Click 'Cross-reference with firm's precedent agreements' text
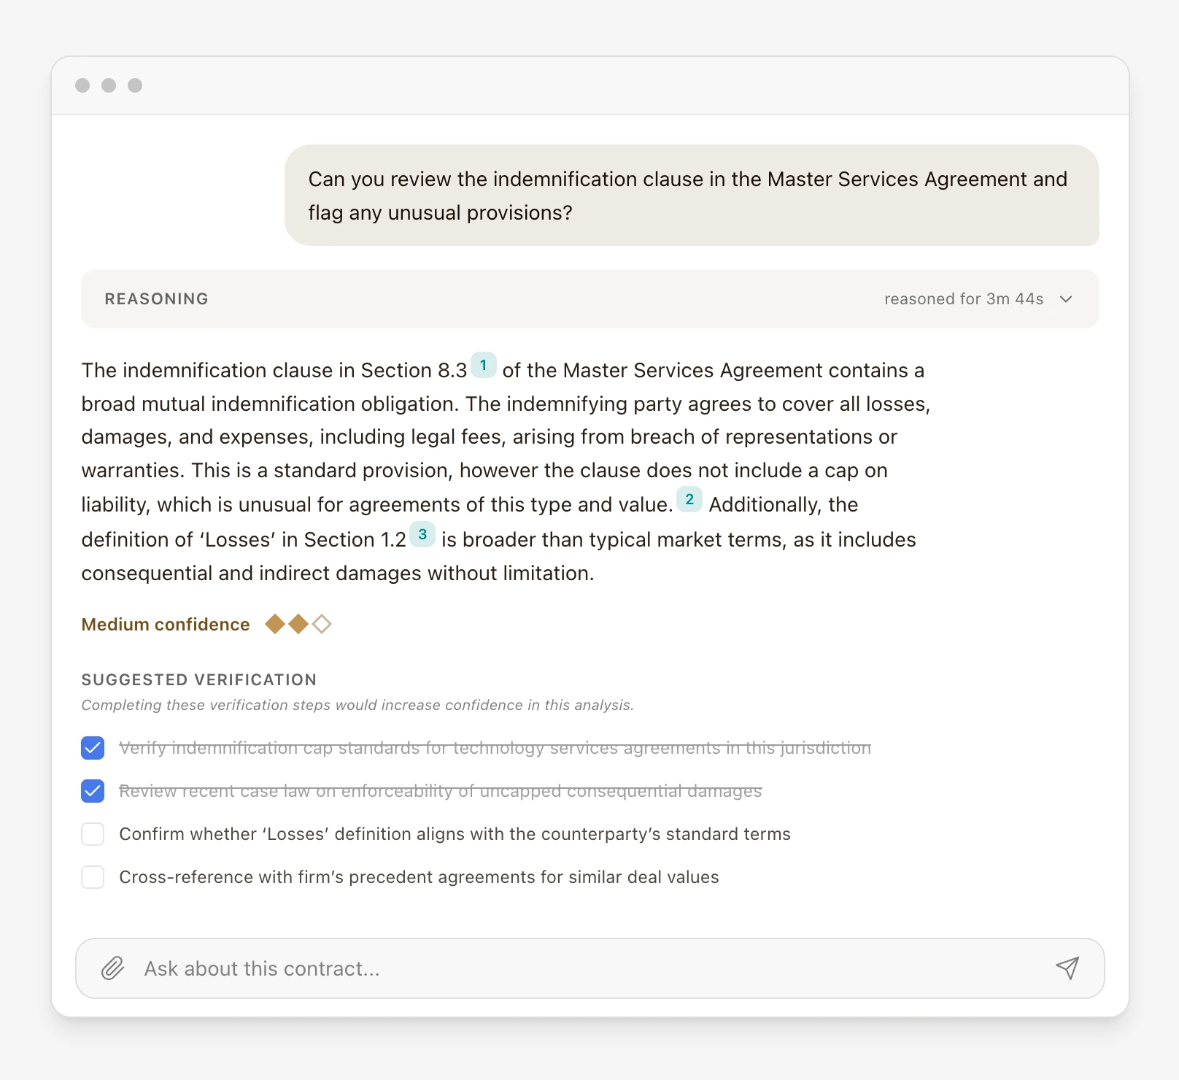This screenshot has width=1179, height=1080. point(419,877)
